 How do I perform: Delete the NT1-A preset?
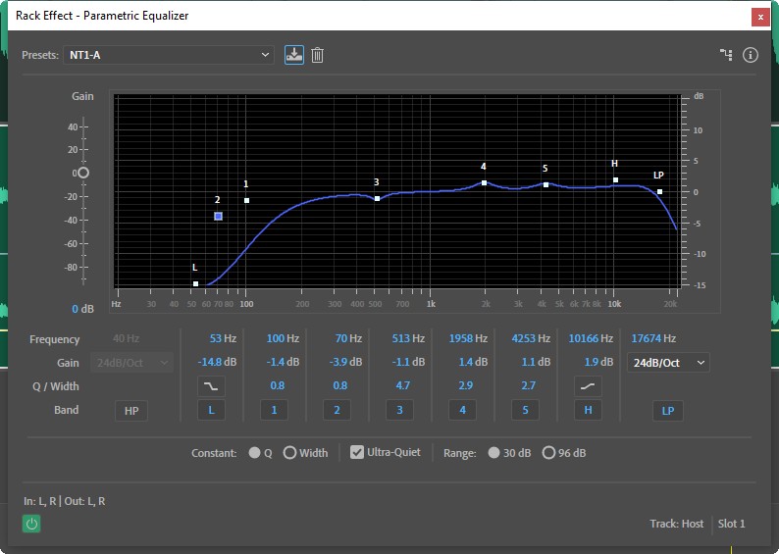click(x=317, y=55)
